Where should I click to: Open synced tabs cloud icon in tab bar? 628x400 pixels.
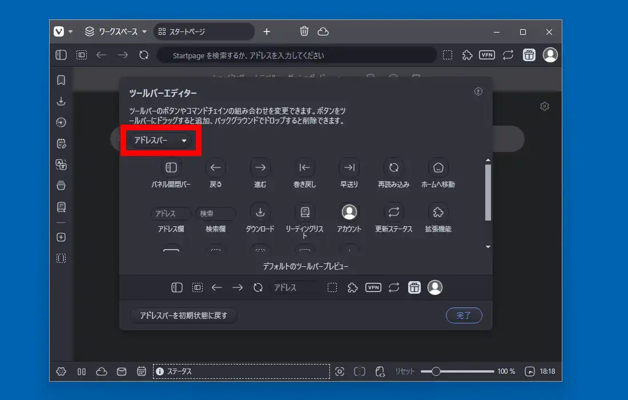pyautogui.click(x=323, y=31)
